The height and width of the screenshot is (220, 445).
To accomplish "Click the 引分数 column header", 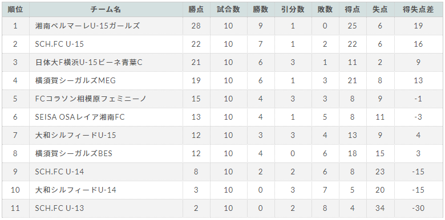I will tap(293, 9).
